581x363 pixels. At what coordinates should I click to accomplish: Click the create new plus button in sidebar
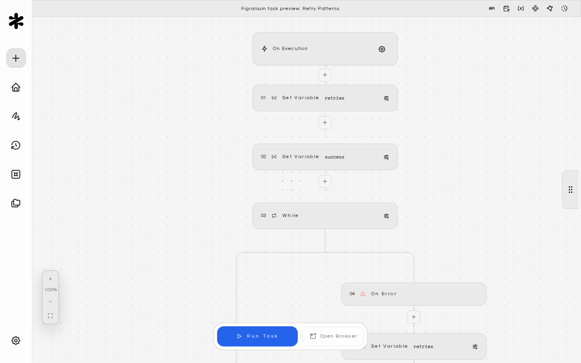click(x=16, y=58)
